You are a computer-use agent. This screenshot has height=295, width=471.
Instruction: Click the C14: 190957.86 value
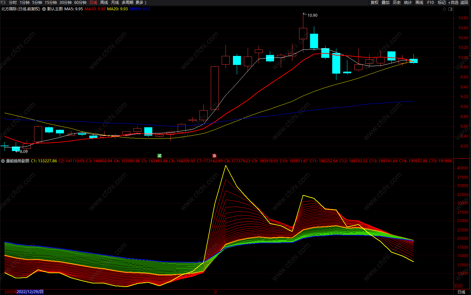[x=413, y=161]
